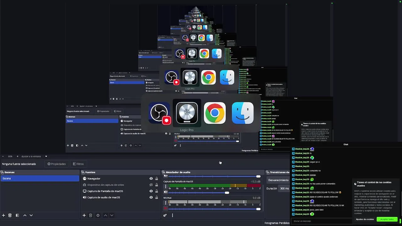Click the monitor icon of Captura de Pantalla

click(x=84, y=191)
